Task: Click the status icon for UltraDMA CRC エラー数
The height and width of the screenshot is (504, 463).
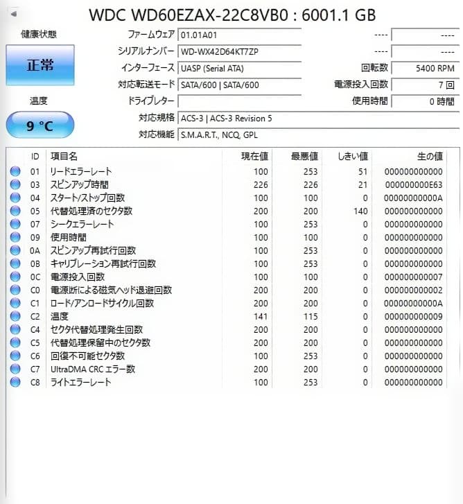Action: (x=15, y=369)
